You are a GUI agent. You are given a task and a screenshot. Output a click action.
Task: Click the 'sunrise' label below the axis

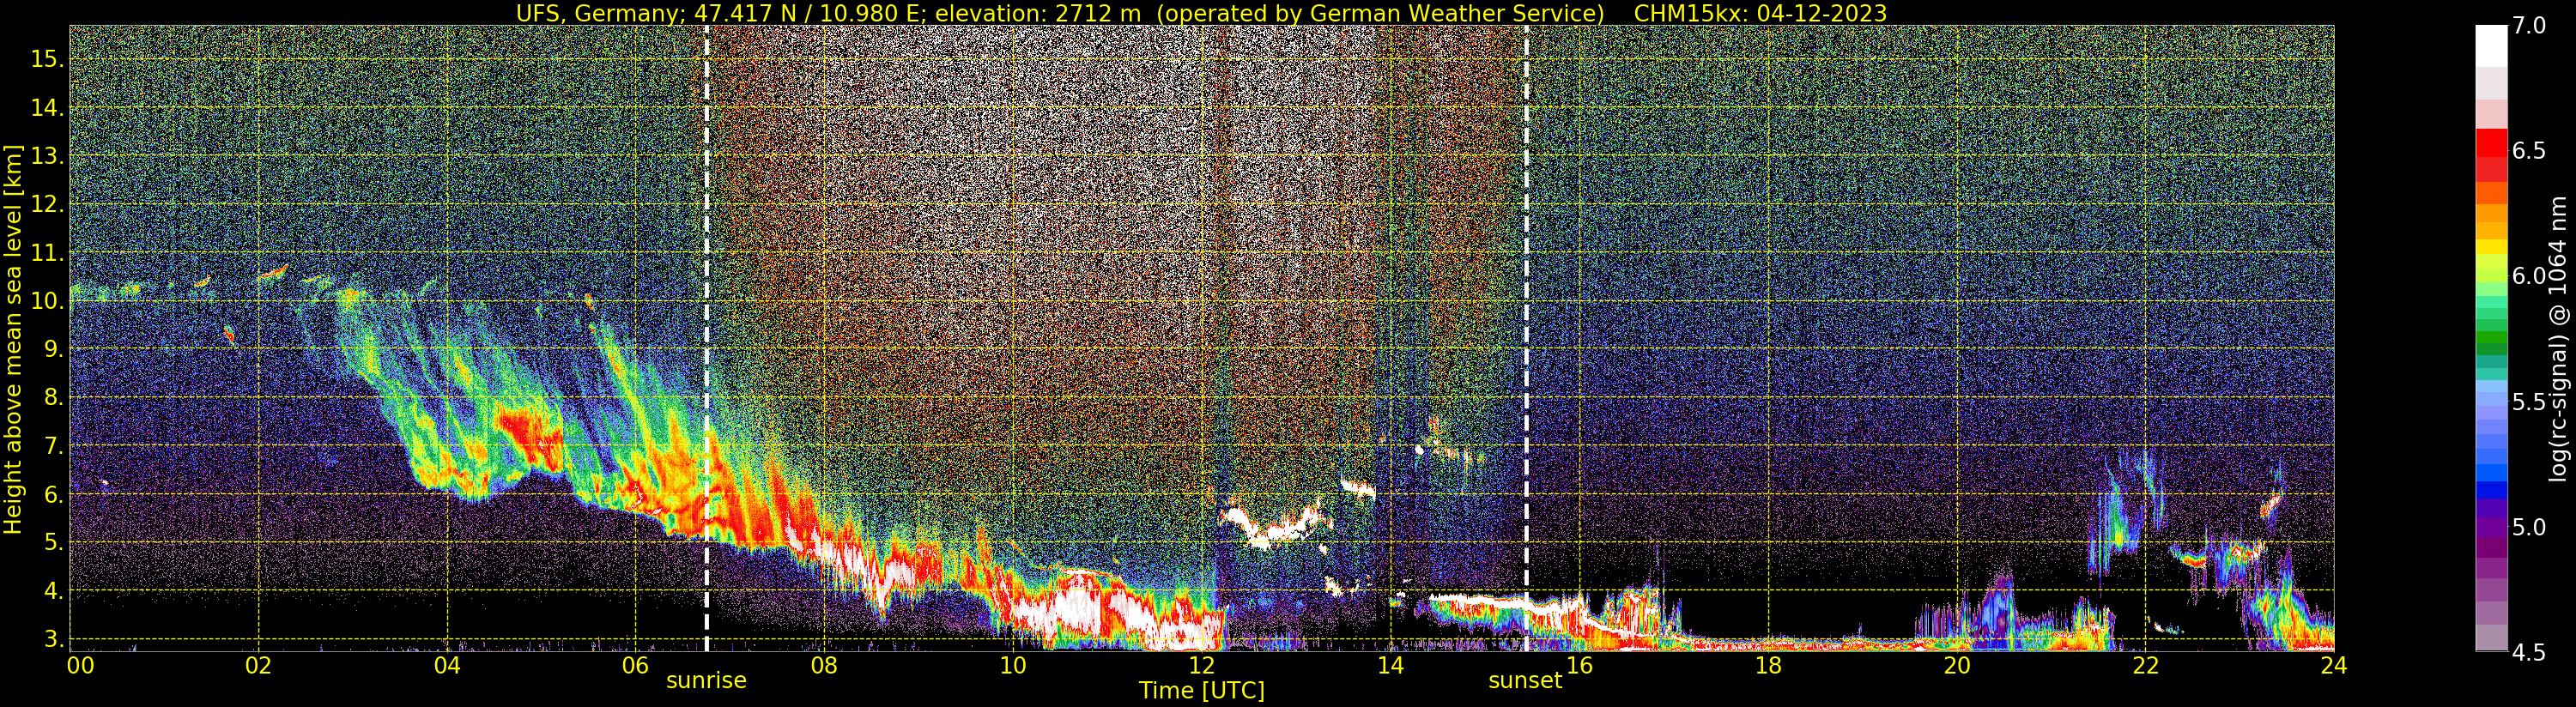pyautogui.click(x=706, y=681)
